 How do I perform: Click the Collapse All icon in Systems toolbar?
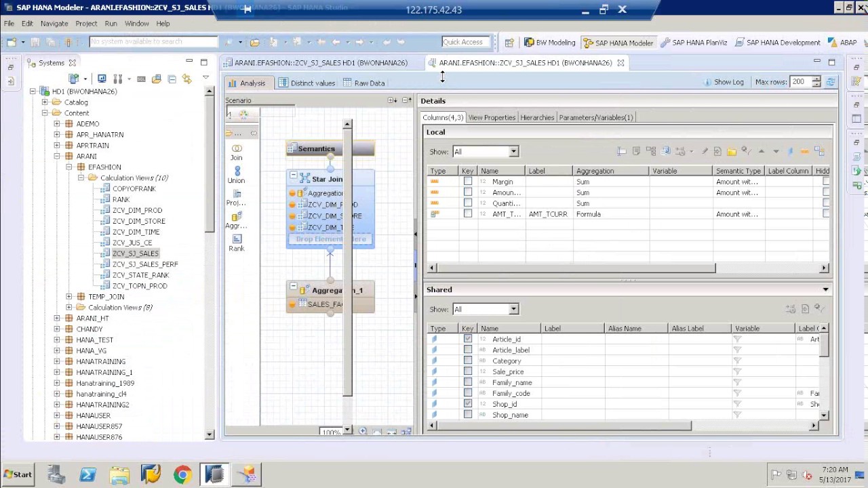tap(172, 79)
